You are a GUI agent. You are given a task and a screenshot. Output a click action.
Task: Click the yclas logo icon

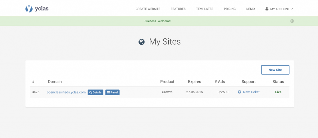29,9
